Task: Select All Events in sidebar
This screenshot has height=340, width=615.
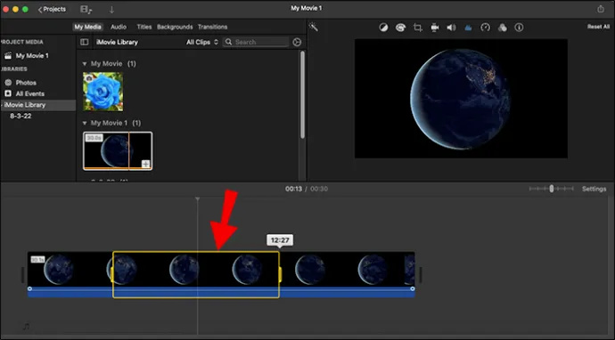Action: point(29,93)
